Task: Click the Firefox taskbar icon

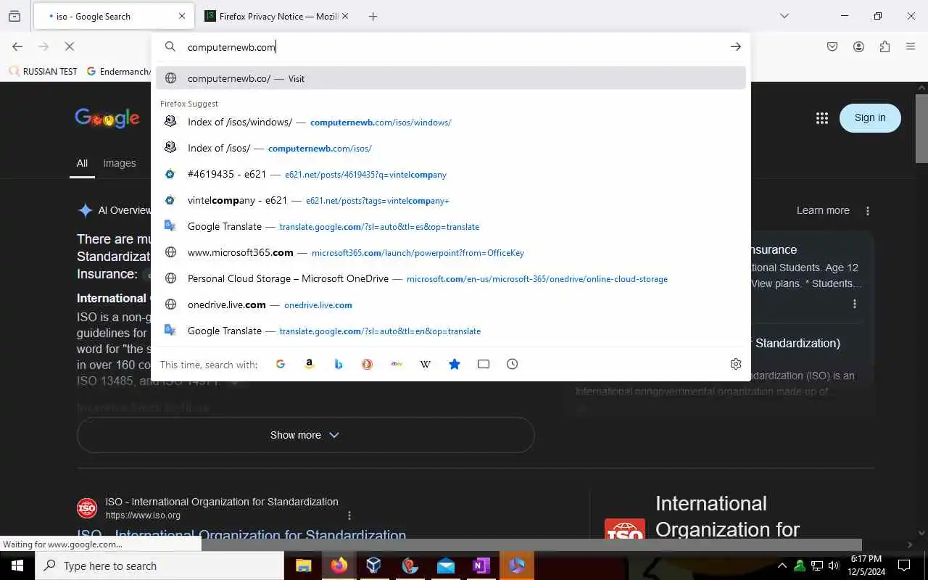Action: click(339, 565)
